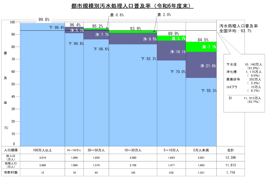
Task: Select the 浄:21.8% purple segment
Action: click(x=208, y=66)
